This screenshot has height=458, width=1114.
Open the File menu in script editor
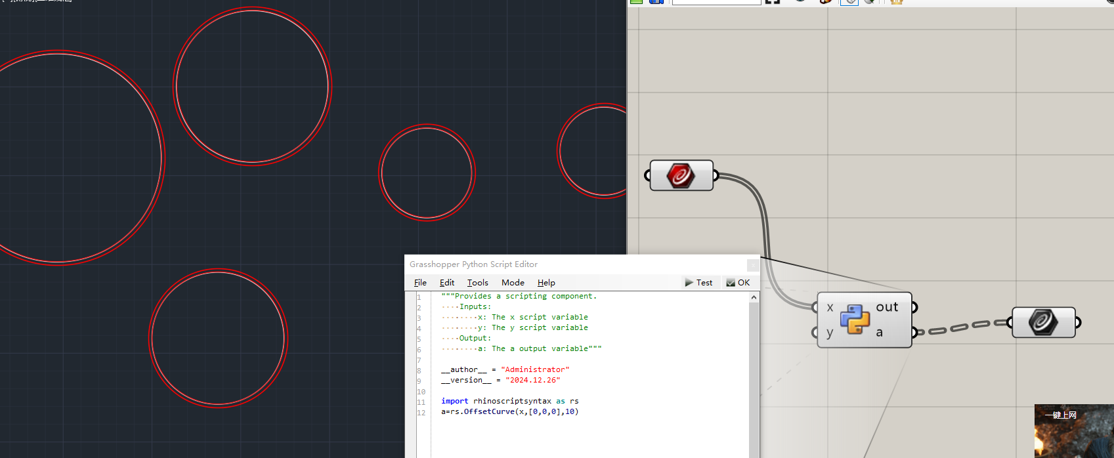420,283
